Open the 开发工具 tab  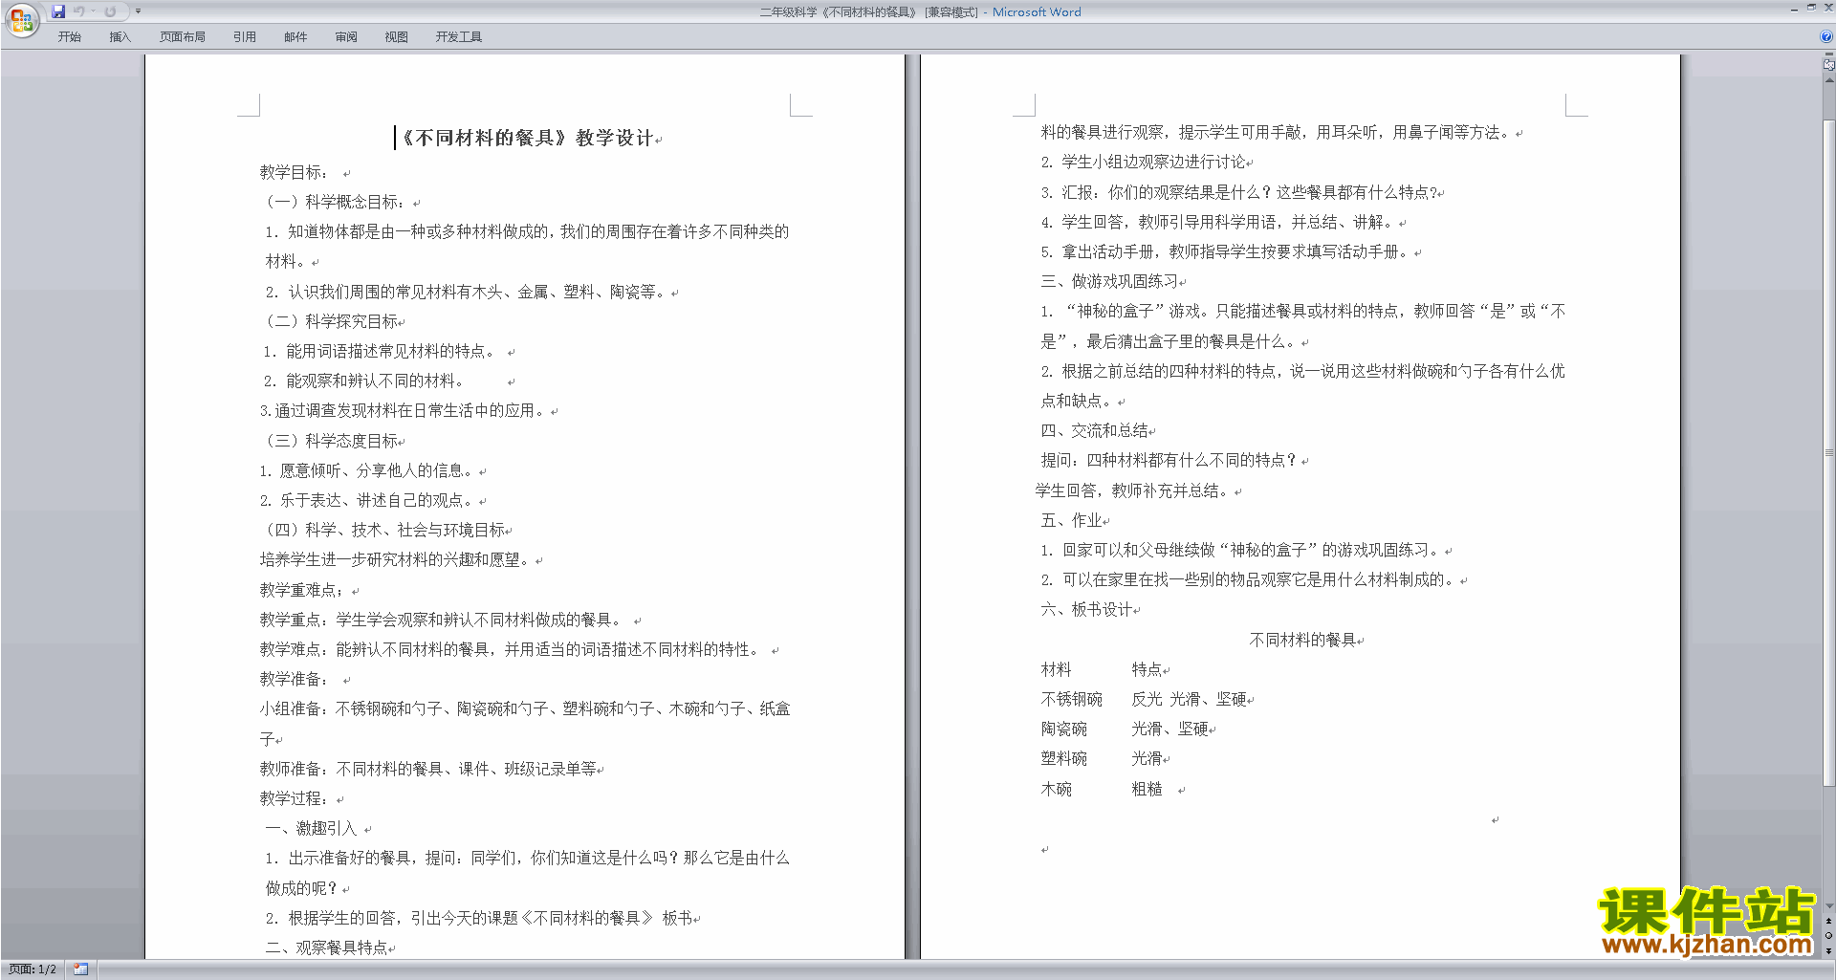[459, 36]
